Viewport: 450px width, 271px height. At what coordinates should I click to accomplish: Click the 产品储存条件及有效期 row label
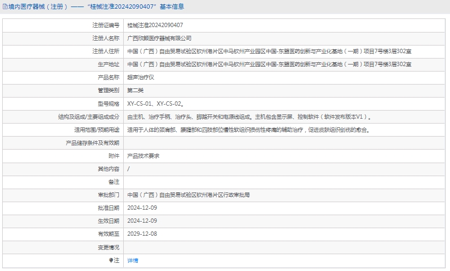(x=92, y=143)
